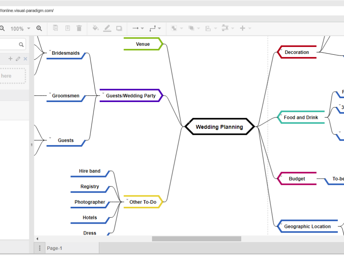Select the Zoom In magnifier tool

point(39,28)
